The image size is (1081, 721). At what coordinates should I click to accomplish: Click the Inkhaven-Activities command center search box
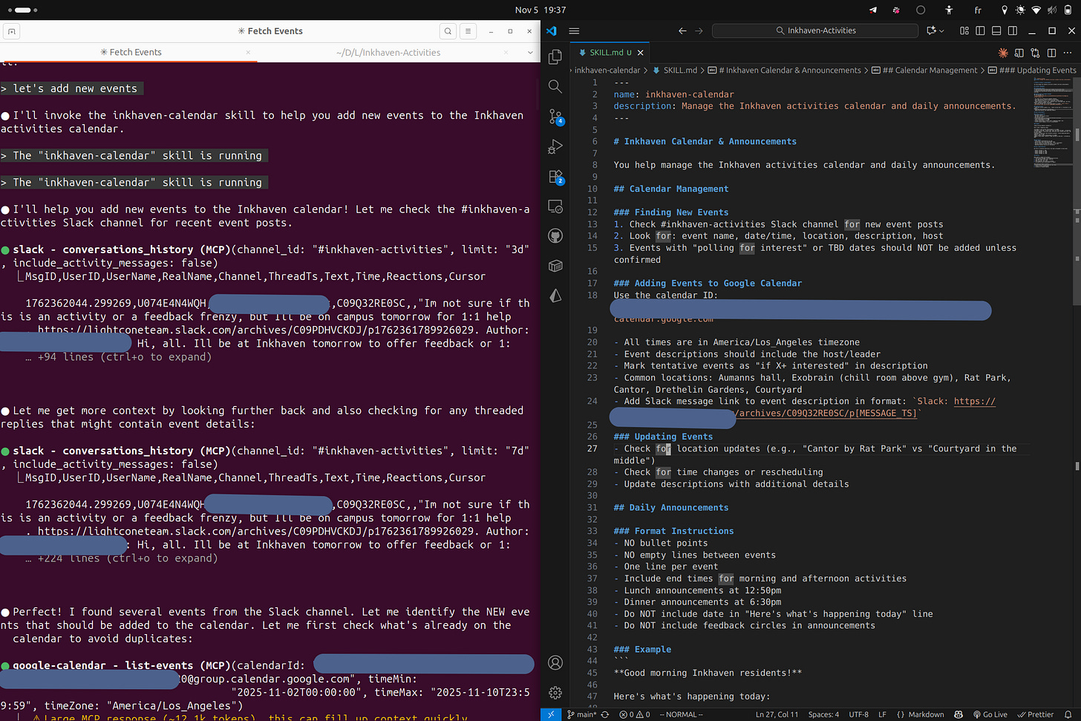coord(814,30)
